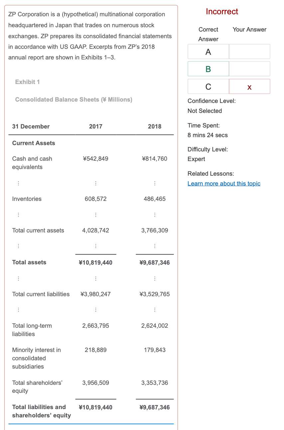Click the empty Your Answer box beside A
Image resolution: width=284 pixels, height=430 pixels.
(249, 52)
